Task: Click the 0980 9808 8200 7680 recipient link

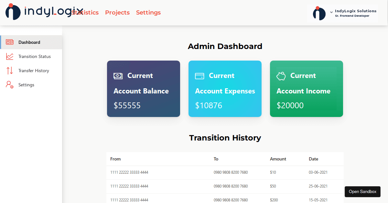Action: point(231,172)
